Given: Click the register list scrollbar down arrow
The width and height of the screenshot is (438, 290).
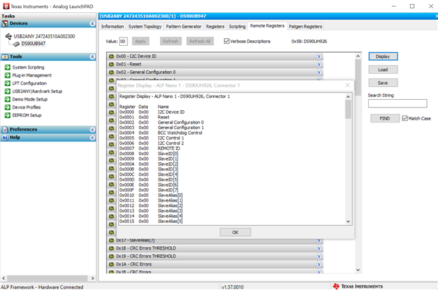Looking at the screenshot, I should point(358,270).
